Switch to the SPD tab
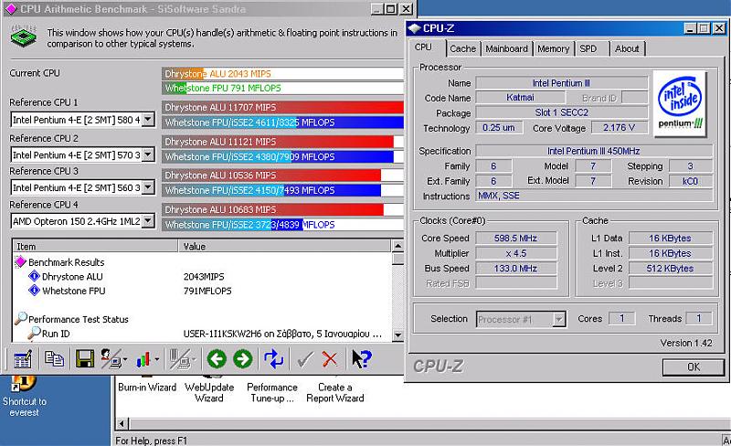The image size is (731, 446). [x=588, y=48]
